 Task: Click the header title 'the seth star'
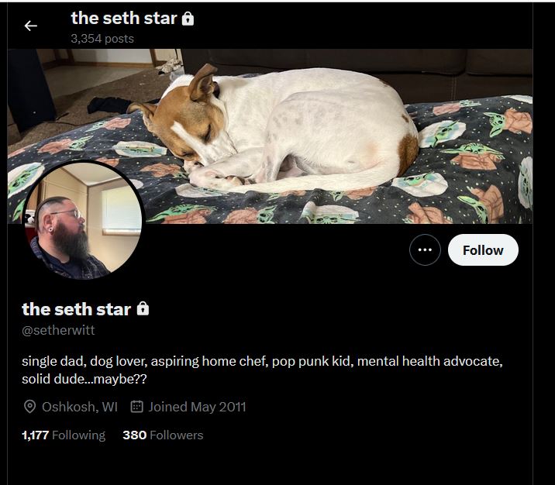(x=124, y=19)
